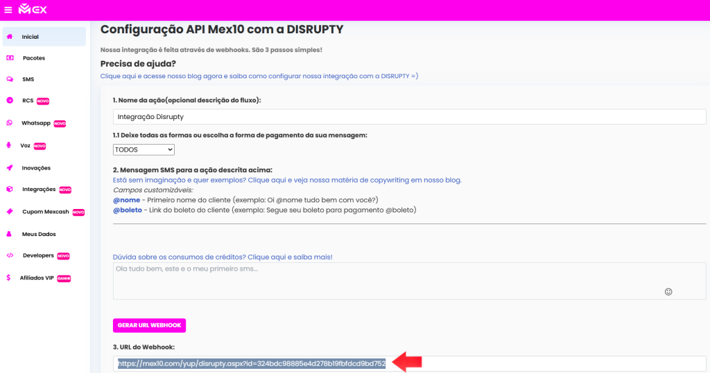This screenshot has width=710, height=373.
Task: Click the cube icon beside Integrações
Action: [x=10, y=189]
